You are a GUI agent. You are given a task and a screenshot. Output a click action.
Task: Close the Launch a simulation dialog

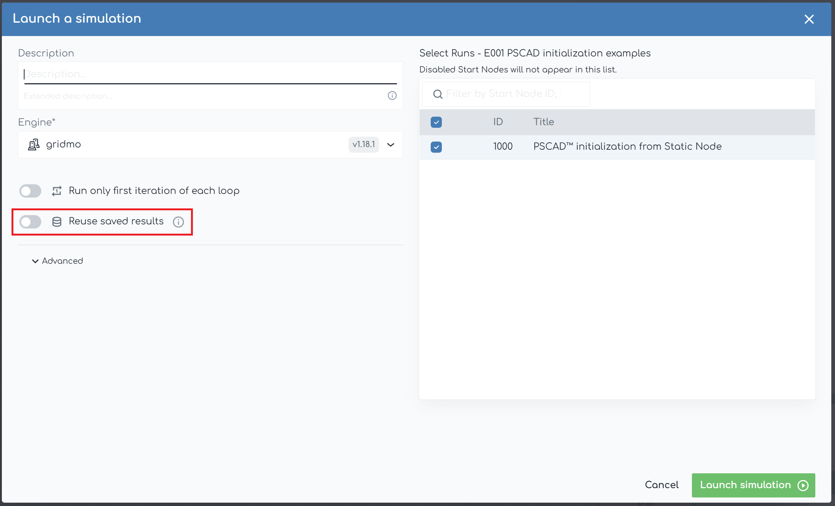(x=809, y=19)
